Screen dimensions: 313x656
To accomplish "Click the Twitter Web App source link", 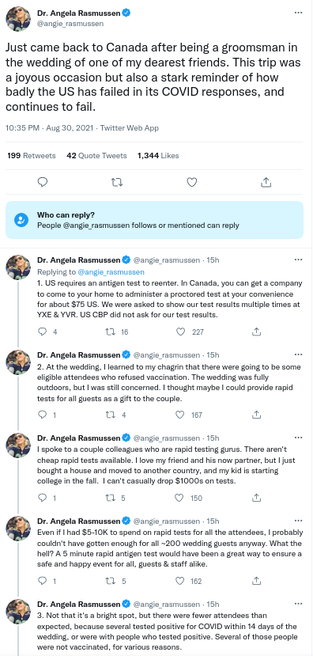I will pyautogui.click(x=130, y=128).
